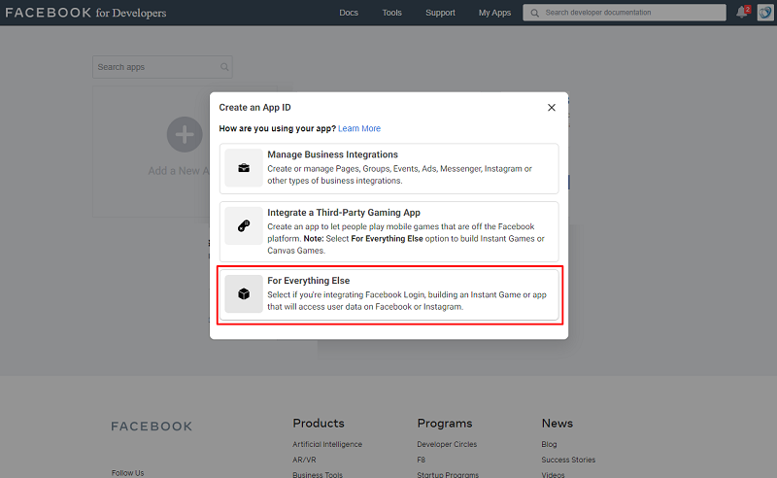Open Artificial Intelligence footer link

[x=327, y=444]
